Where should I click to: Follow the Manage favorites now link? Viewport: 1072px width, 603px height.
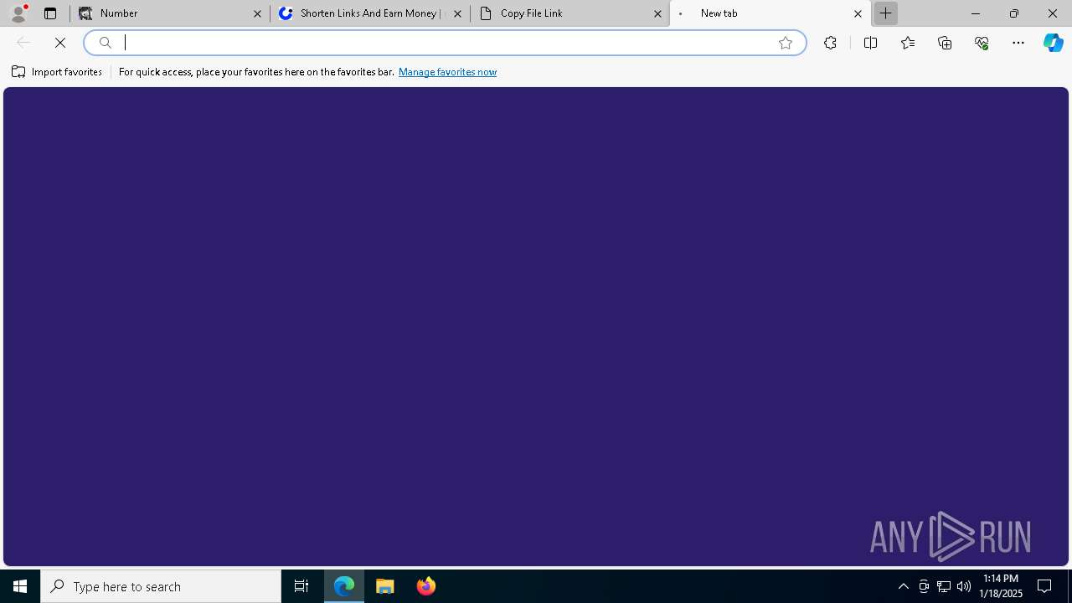447,72
